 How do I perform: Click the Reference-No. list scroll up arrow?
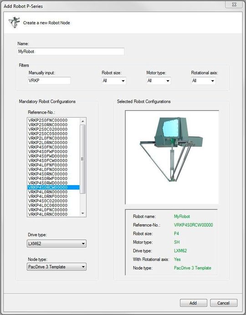[x=83, y=121]
